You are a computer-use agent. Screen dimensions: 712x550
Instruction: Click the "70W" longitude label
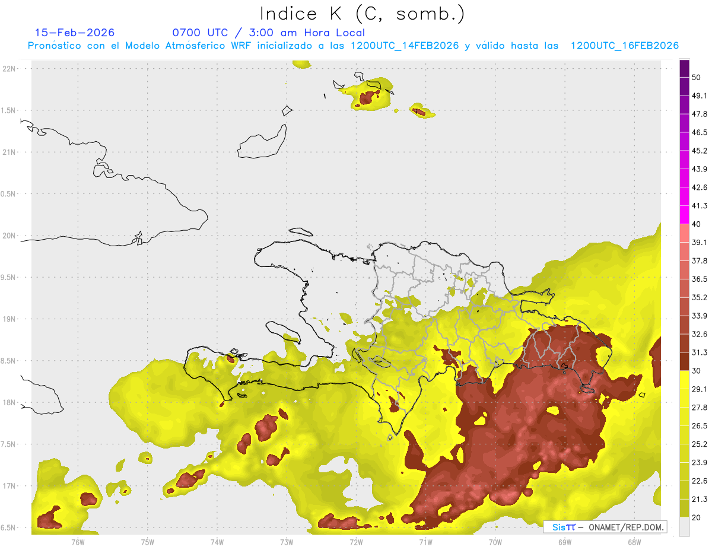click(495, 542)
